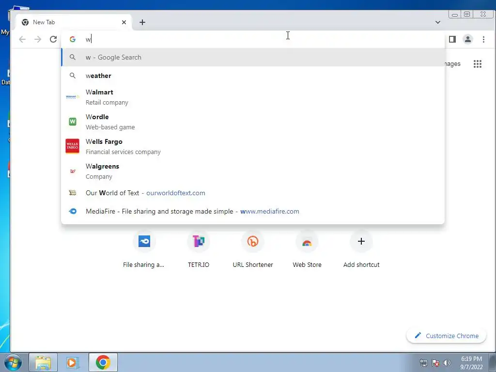
Task: Focus the address bar text field
Action: pyautogui.click(x=253, y=39)
